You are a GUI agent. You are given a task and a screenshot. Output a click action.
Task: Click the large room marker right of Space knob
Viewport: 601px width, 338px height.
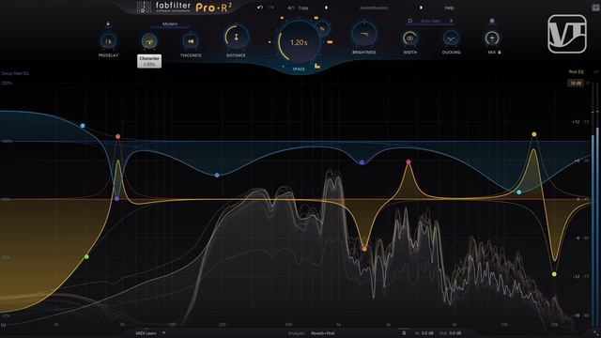point(330,41)
